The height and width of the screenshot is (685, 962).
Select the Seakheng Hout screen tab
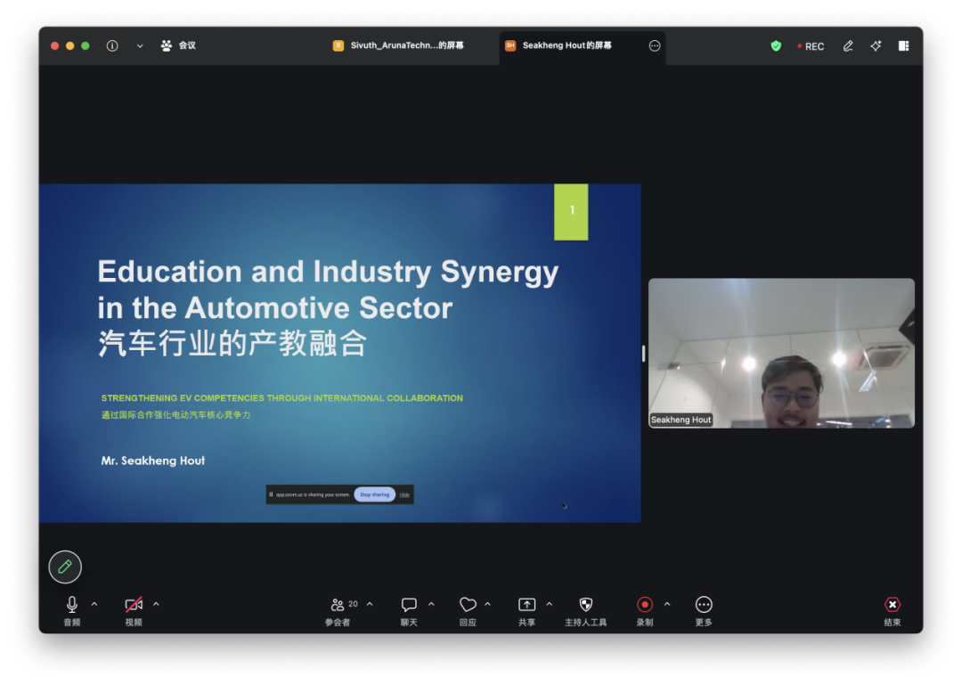tap(566, 46)
